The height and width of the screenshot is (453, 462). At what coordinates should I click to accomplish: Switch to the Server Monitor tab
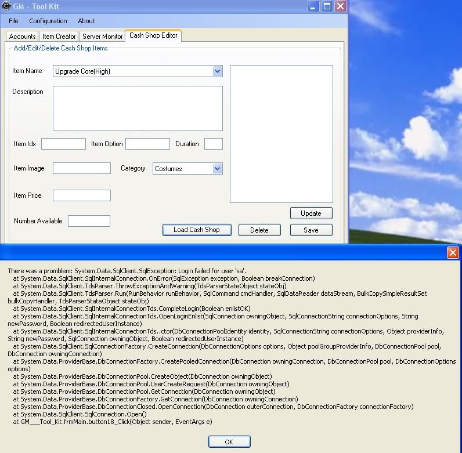(x=103, y=37)
